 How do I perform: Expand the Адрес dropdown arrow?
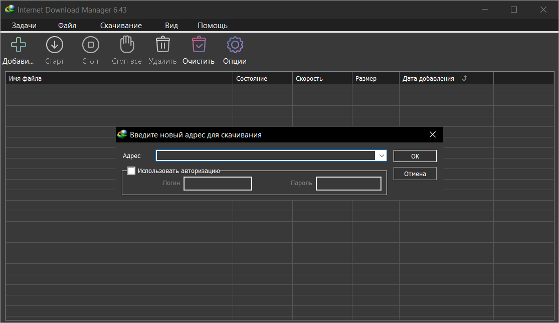click(382, 156)
